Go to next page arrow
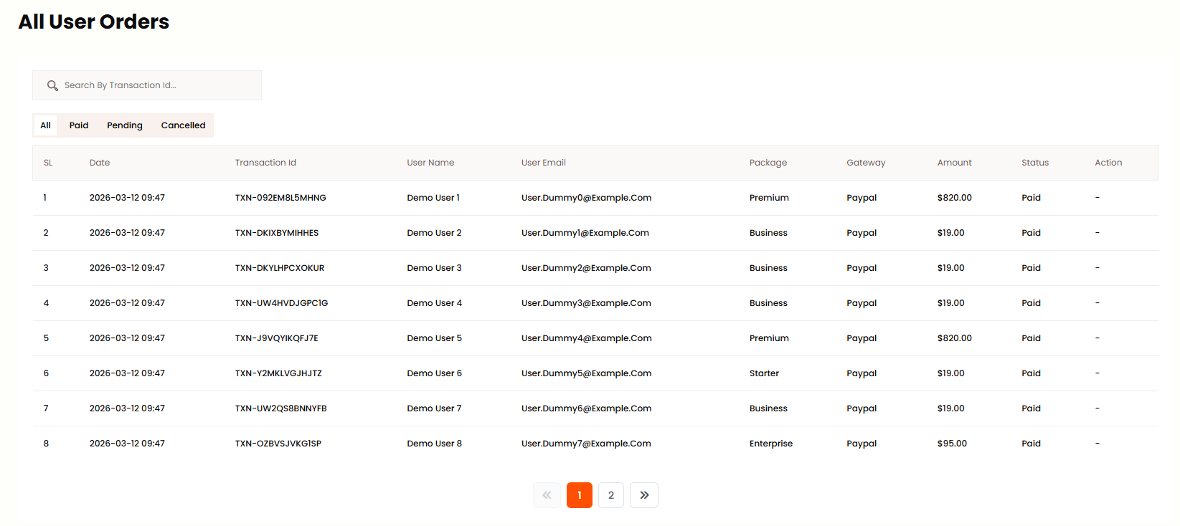Image resolution: width=1180 pixels, height=526 pixels. click(x=644, y=495)
